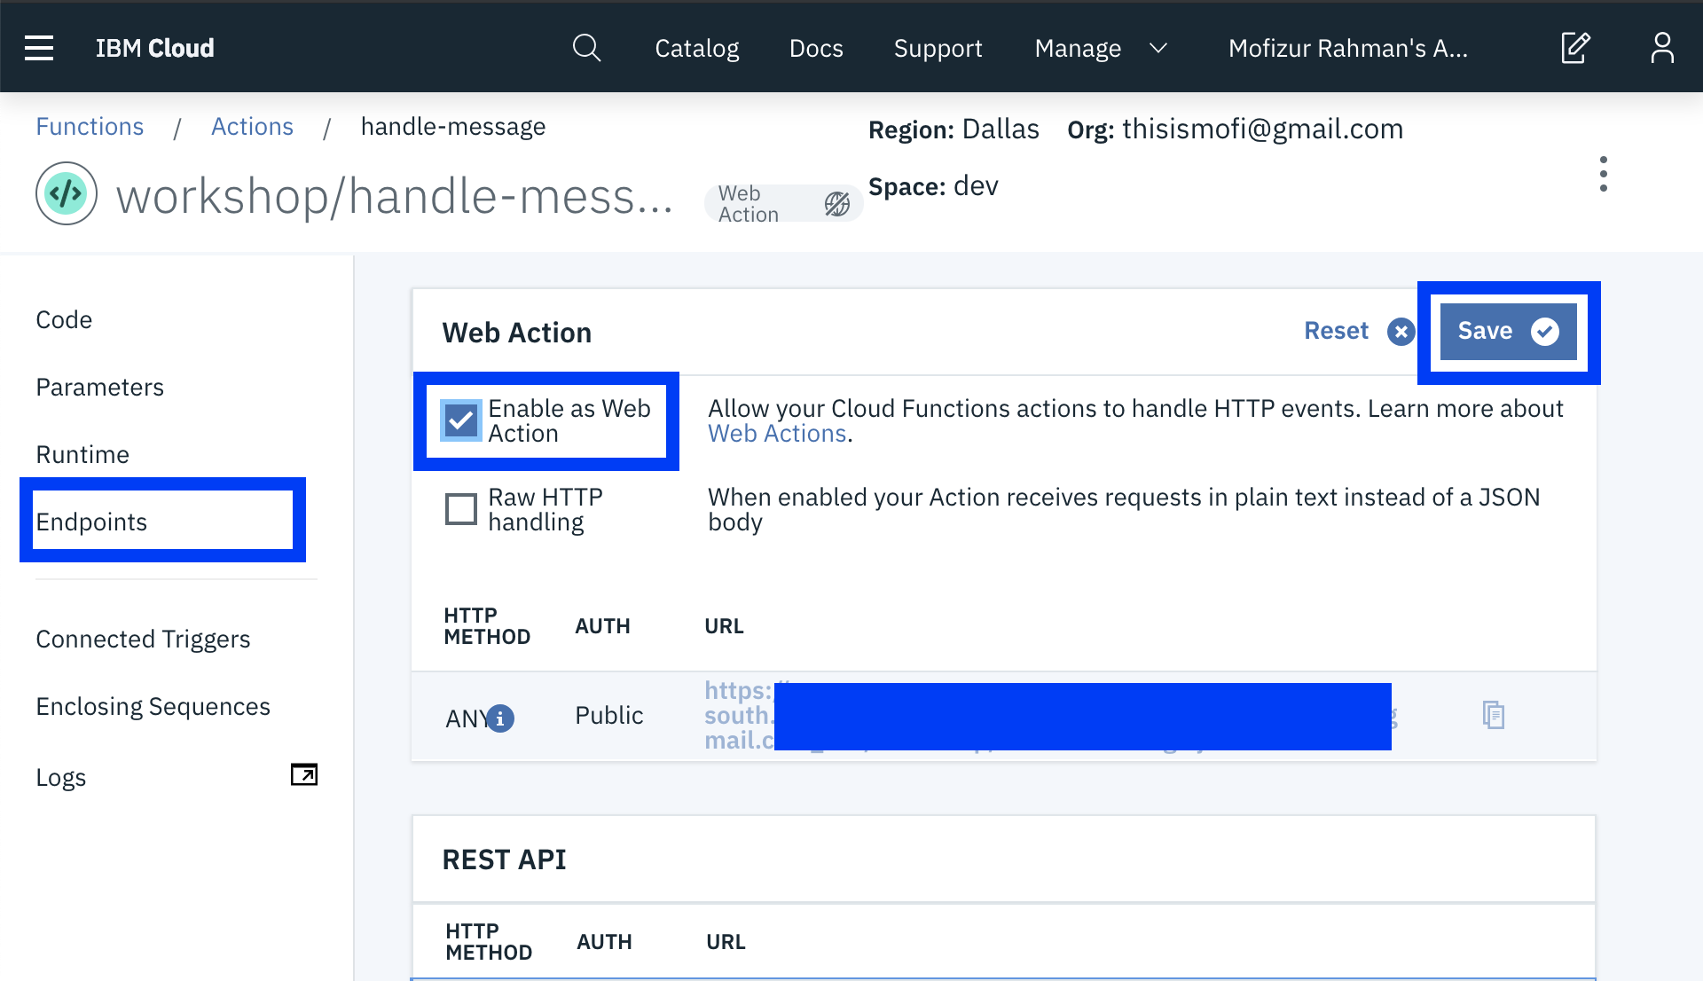1703x981 pixels.
Task: Click the search magnifier icon
Action: [x=586, y=48]
